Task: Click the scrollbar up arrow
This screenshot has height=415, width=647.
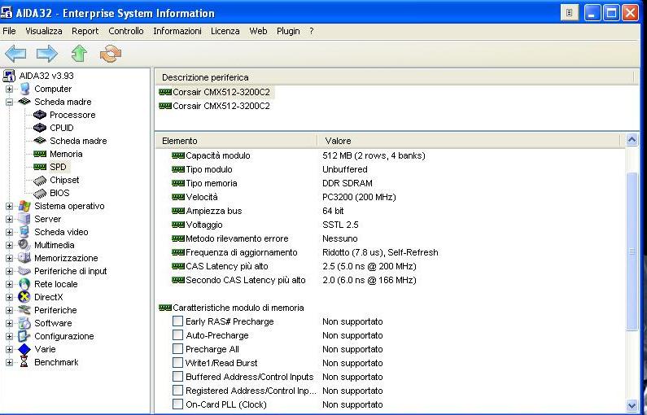Action: 632,140
